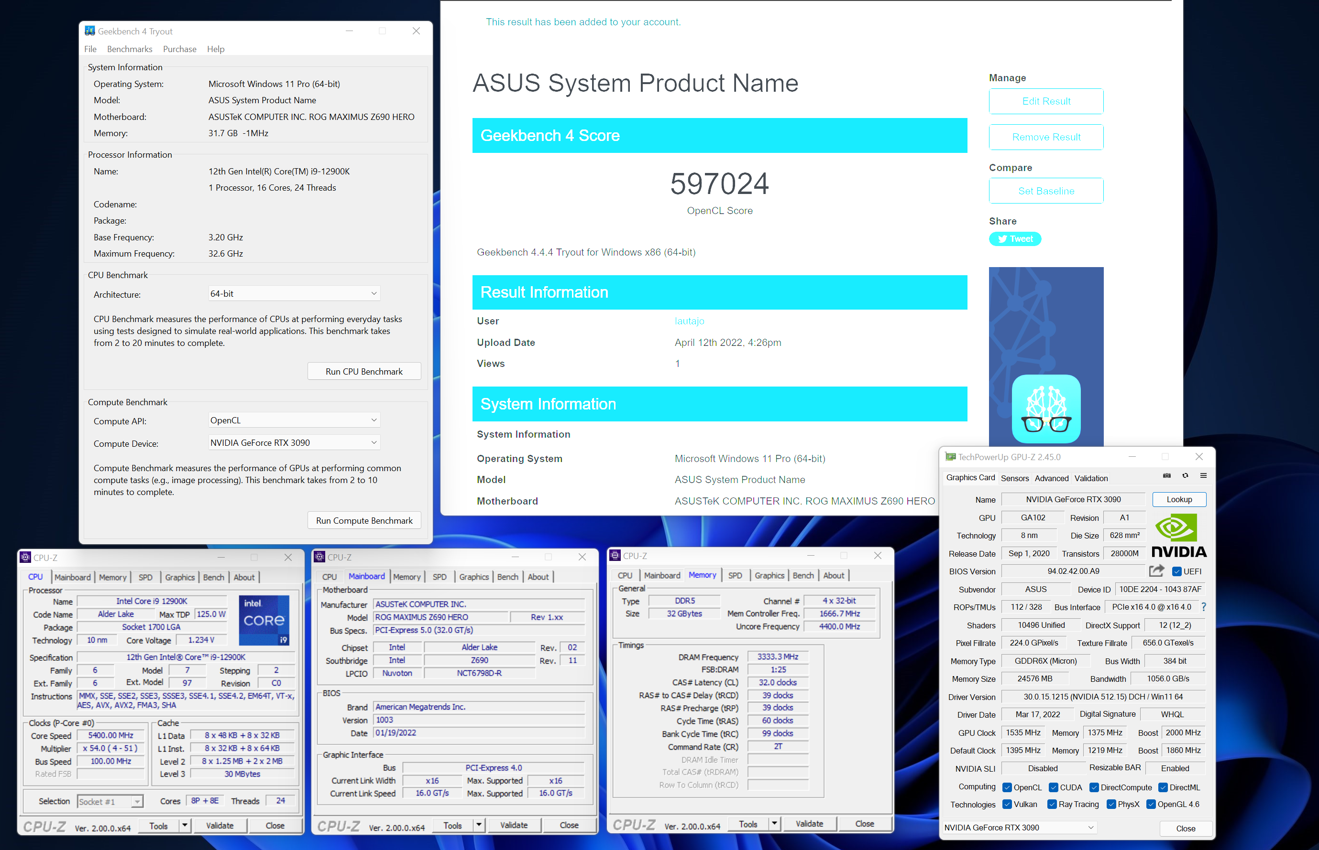1319x850 pixels.
Task: Click CPU-Z Memory window title icon
Action: tap(616, 555)
